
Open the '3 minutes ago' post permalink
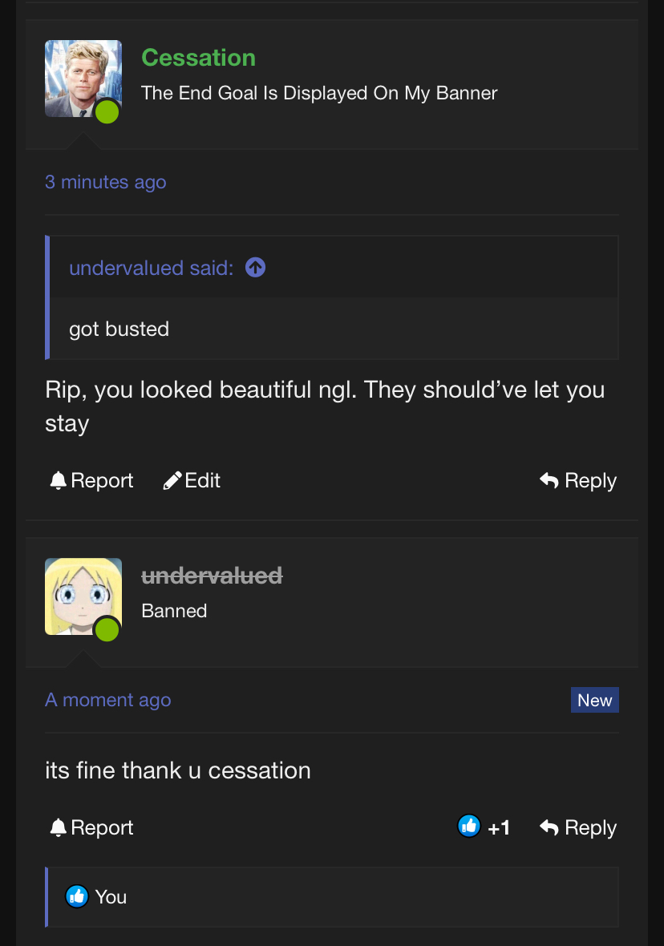tap(106, 182)
